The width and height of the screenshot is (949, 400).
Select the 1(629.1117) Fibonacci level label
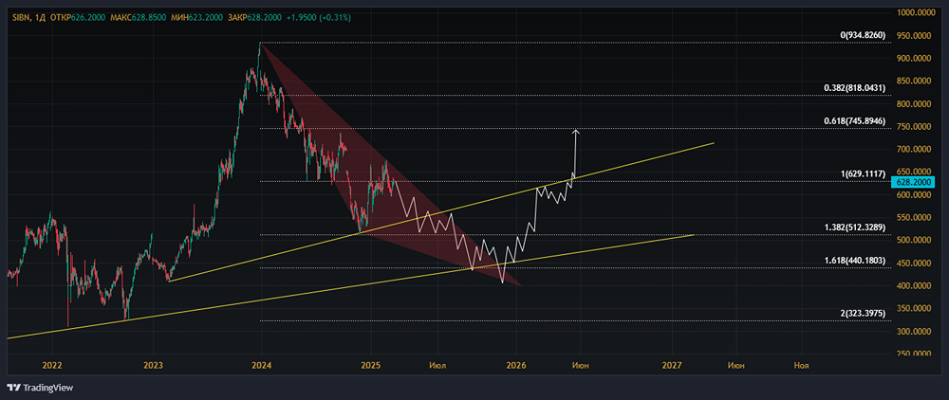click(x=863, y=174)
